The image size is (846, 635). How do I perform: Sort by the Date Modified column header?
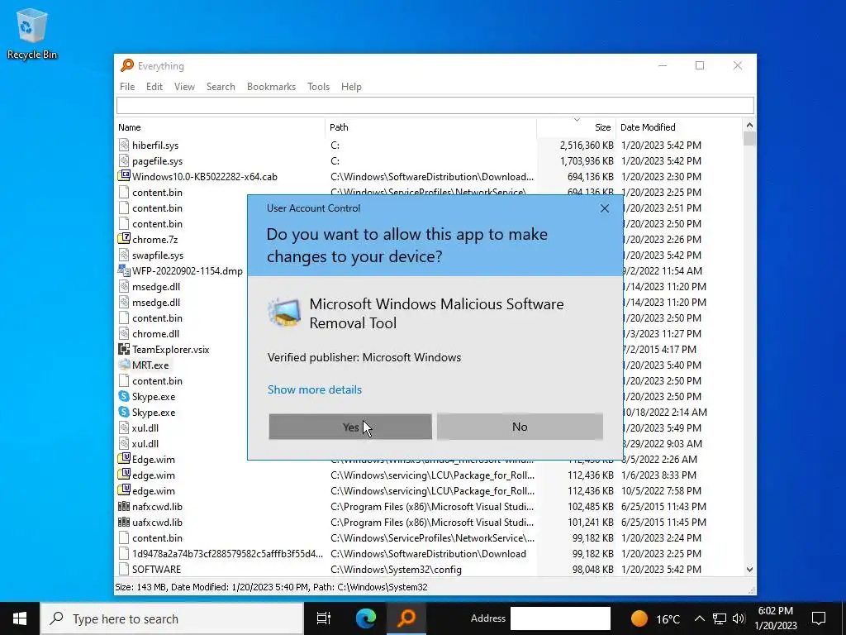pos(679,127)
